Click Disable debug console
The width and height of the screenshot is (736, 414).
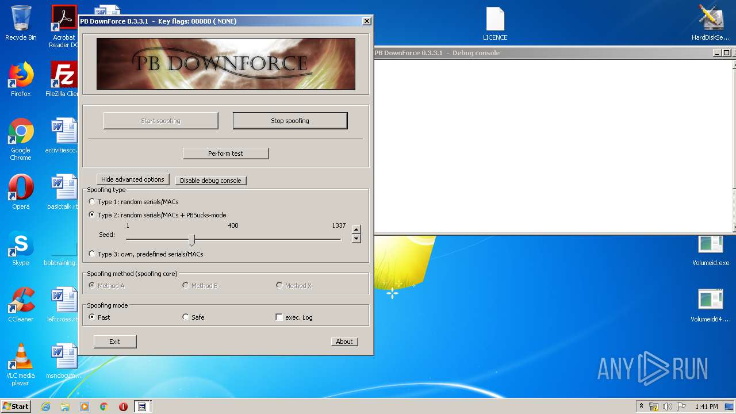coord(210,181)
